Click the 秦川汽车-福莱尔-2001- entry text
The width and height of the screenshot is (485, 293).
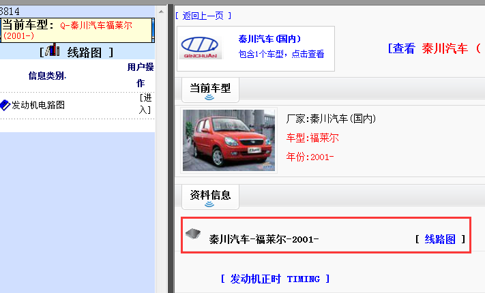264,239
